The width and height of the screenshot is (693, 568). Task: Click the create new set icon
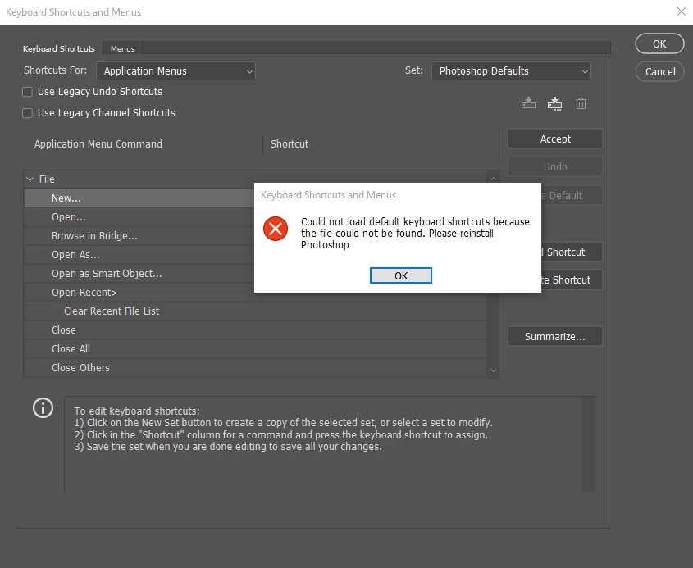pos(554,103)
